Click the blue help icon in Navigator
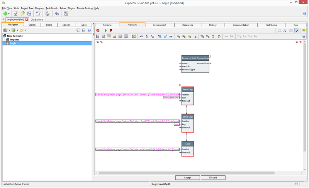Screen dimensions: 309x188 pyautogui.click(x=89, y=30)
